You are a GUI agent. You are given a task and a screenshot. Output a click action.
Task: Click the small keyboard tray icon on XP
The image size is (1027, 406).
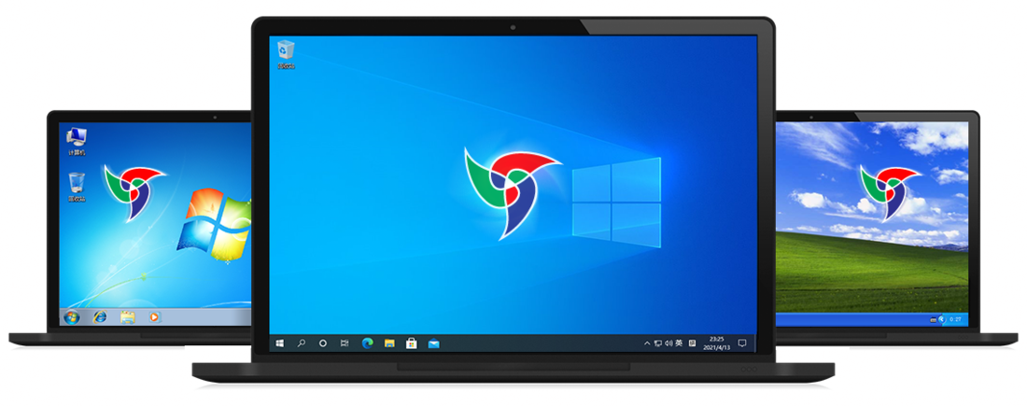click(934, 319)
